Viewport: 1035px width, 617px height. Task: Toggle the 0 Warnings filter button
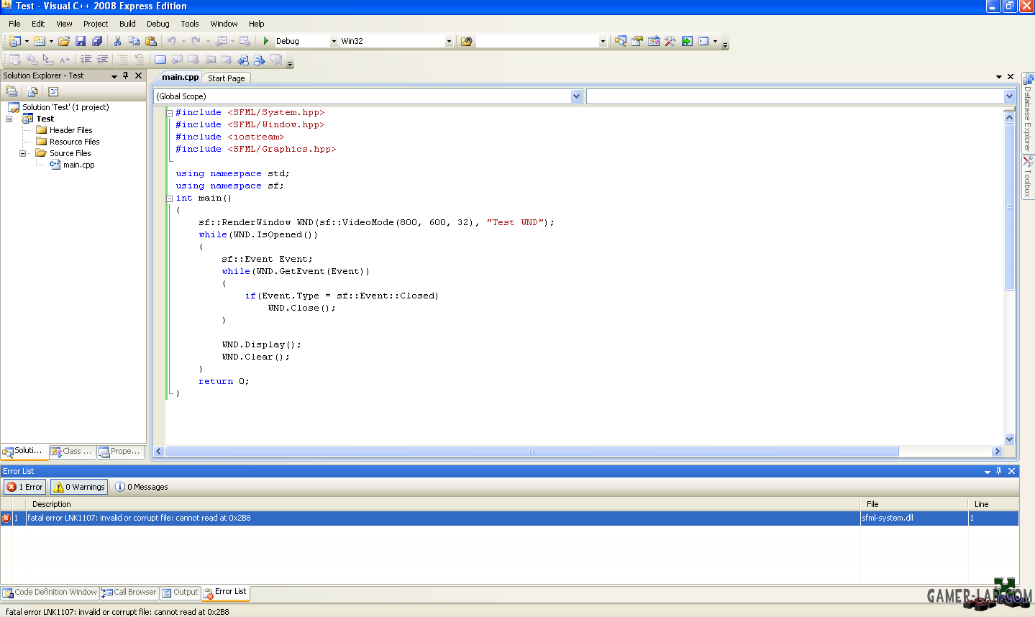pyautogui.click(x=79, y=487)
